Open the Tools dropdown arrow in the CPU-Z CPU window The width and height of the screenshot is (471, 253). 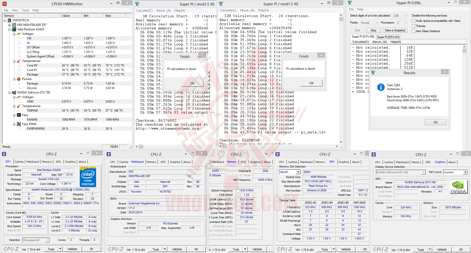tap(60, 249)
